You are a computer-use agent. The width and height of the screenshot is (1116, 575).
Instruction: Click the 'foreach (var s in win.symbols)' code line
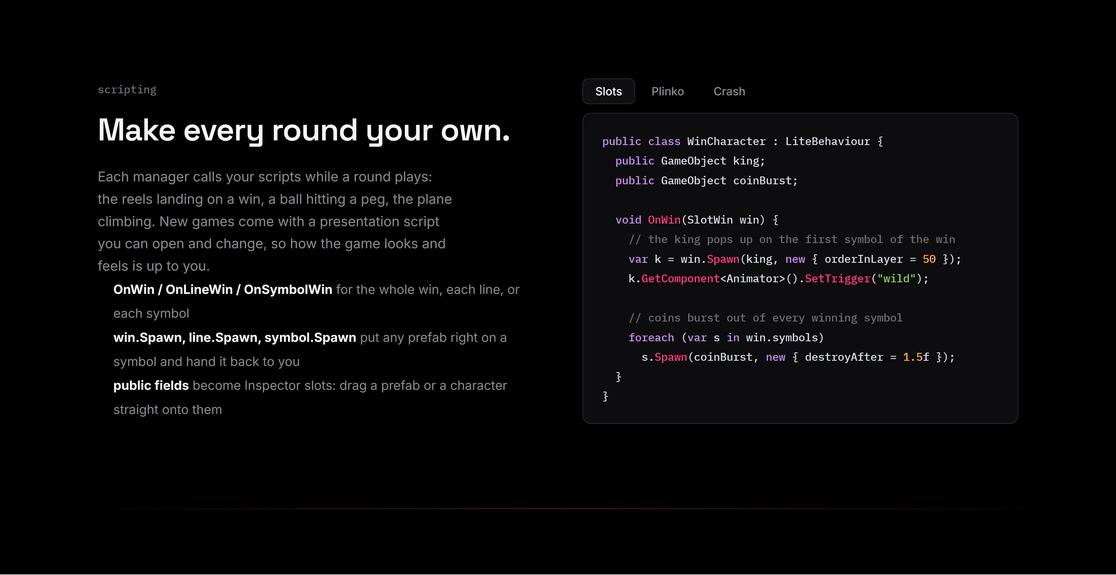click(x=726, y=337)
